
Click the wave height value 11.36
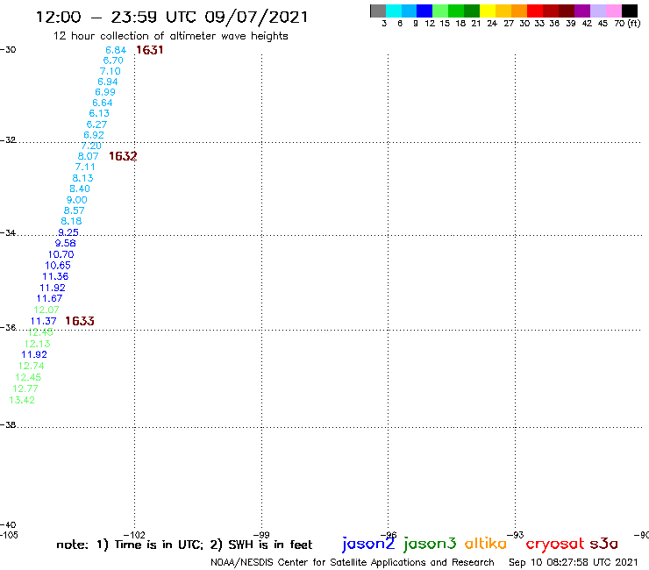tap(55, 276)
